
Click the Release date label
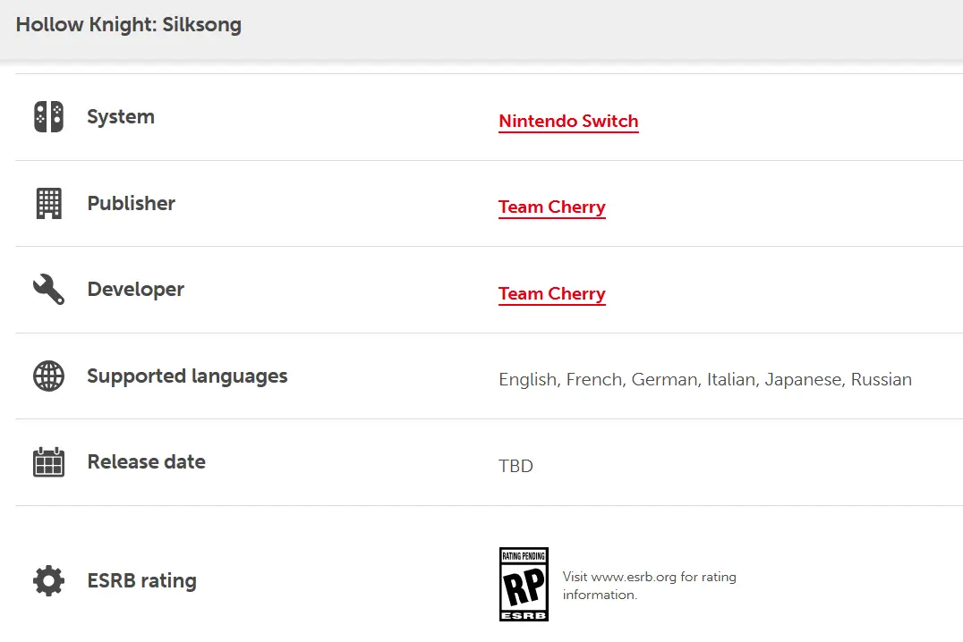(147, 462)
